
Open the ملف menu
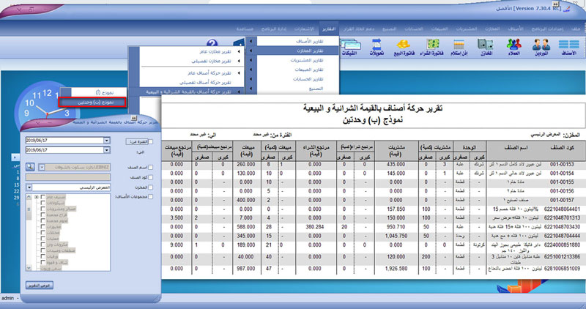click(x=576, y=29)
